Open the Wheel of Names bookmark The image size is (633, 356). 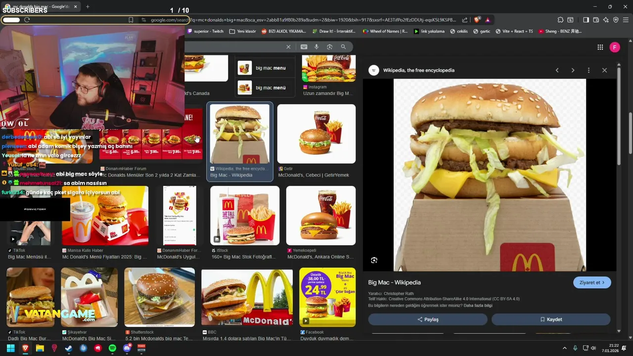click(385, 31)
